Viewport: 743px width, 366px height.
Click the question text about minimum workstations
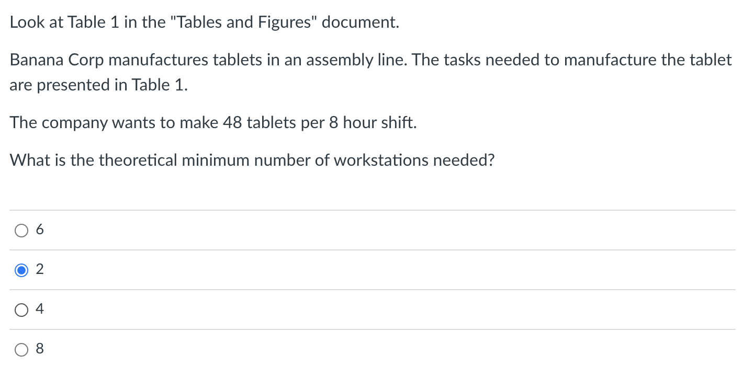point(251,160)
